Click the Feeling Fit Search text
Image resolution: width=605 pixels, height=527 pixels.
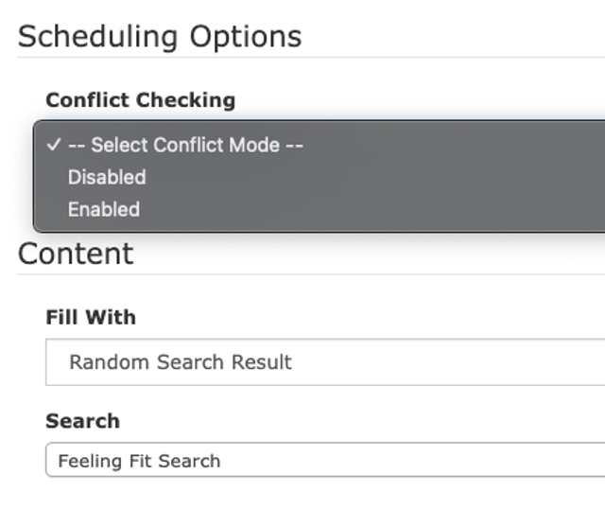(139, 461)
